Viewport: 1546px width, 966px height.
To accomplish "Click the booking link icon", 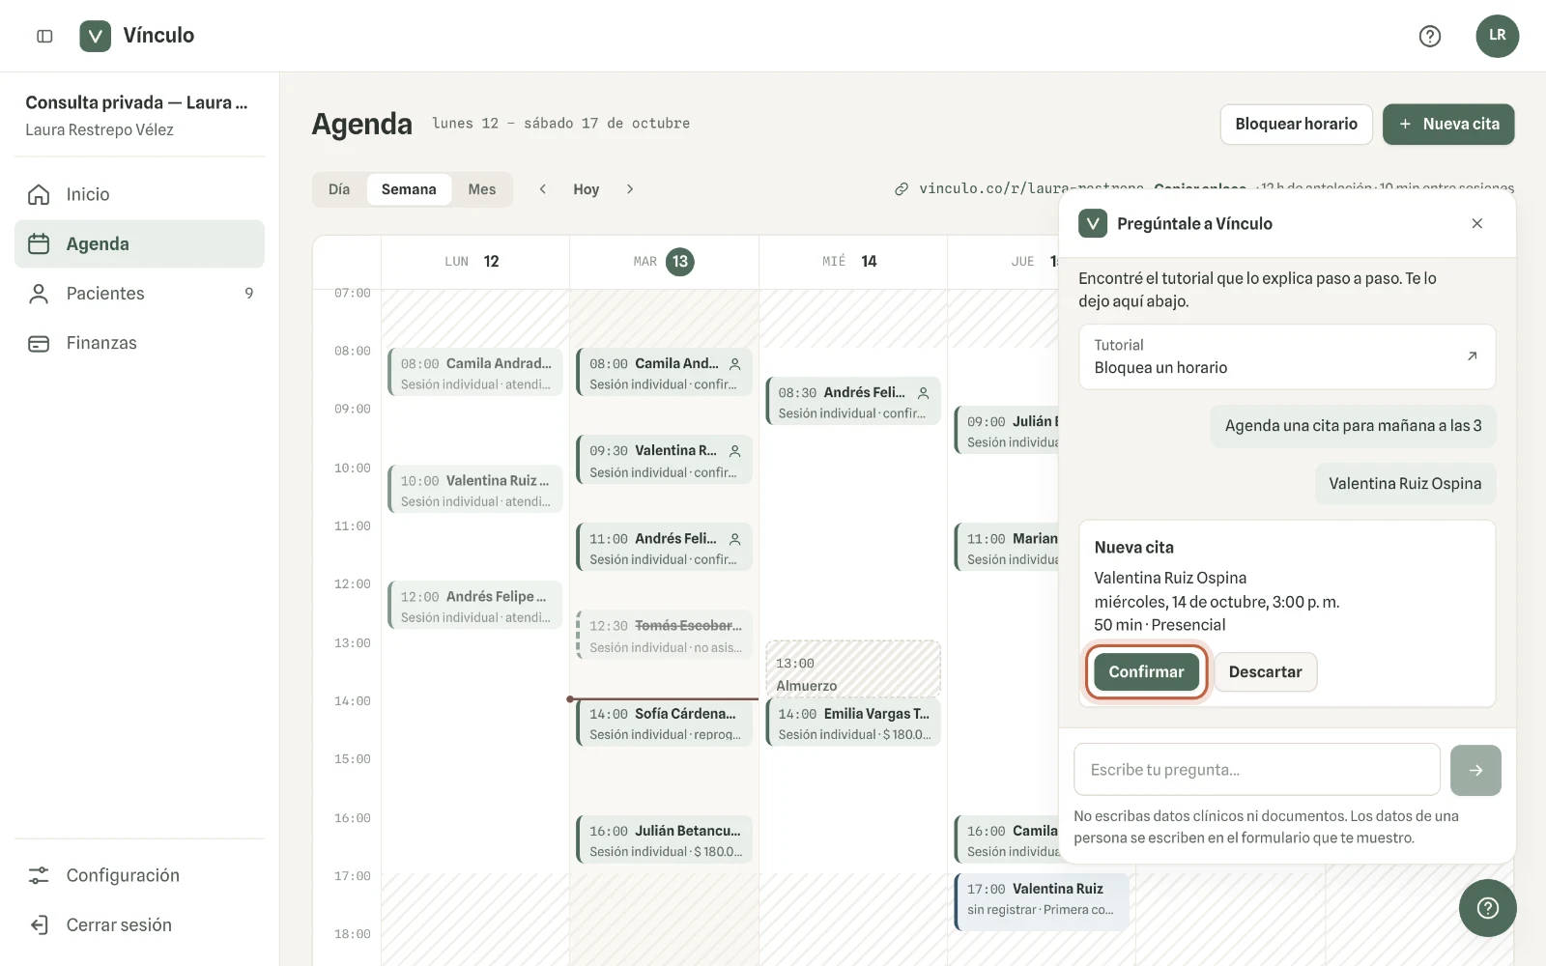I will click(x=902, y=189).
